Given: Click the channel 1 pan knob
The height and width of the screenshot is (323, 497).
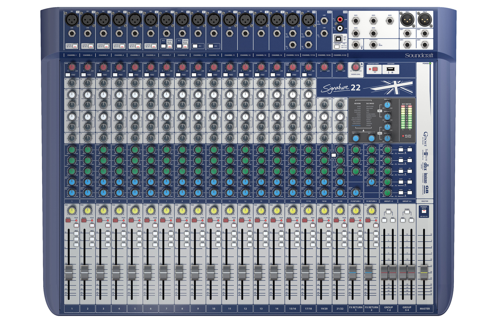Looking at the screenshot, I should click(x=72, y=211).
